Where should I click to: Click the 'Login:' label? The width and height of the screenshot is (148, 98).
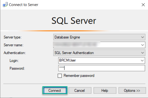14,61
